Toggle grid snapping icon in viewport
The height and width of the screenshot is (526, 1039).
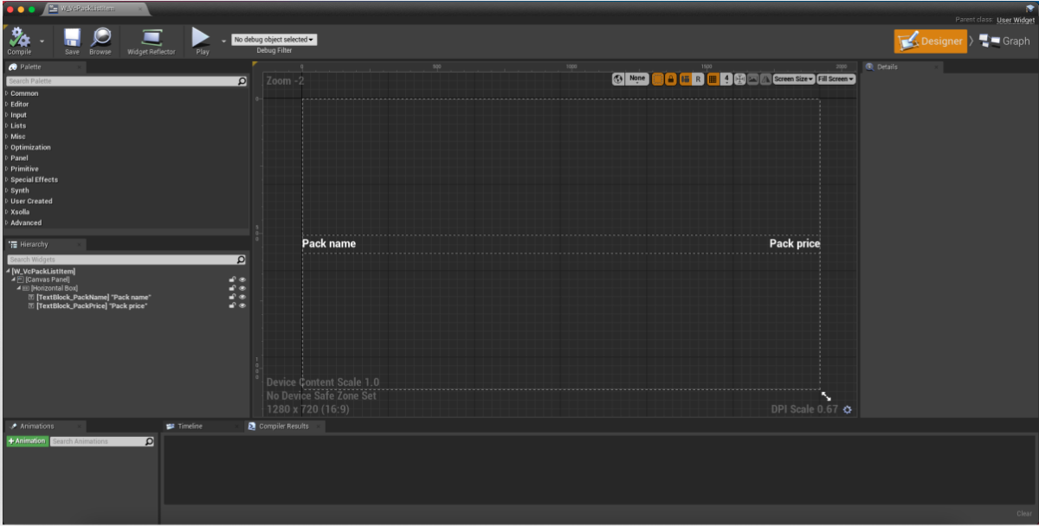point(713,79)
